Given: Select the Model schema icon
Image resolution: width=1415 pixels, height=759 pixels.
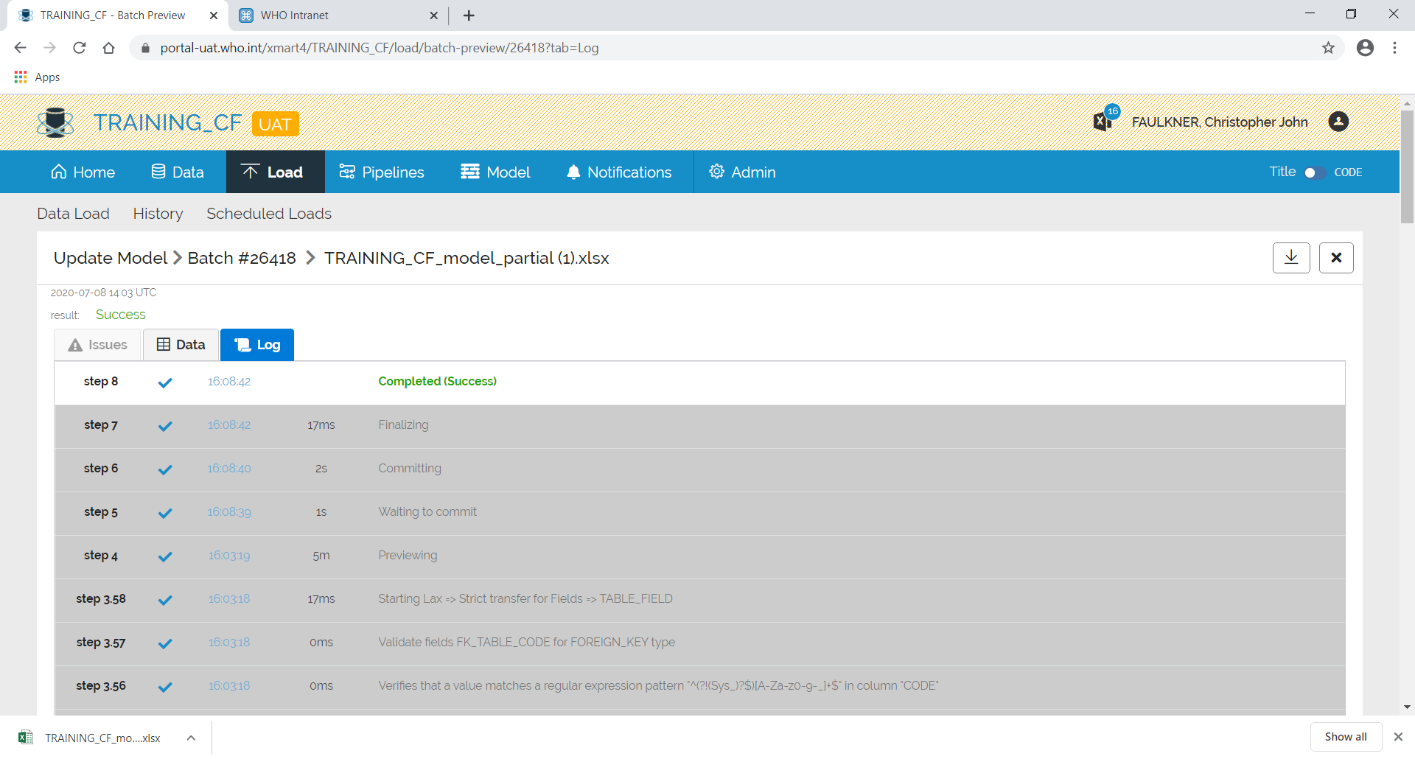Looking at the screenshot, I should click(469, 172).
